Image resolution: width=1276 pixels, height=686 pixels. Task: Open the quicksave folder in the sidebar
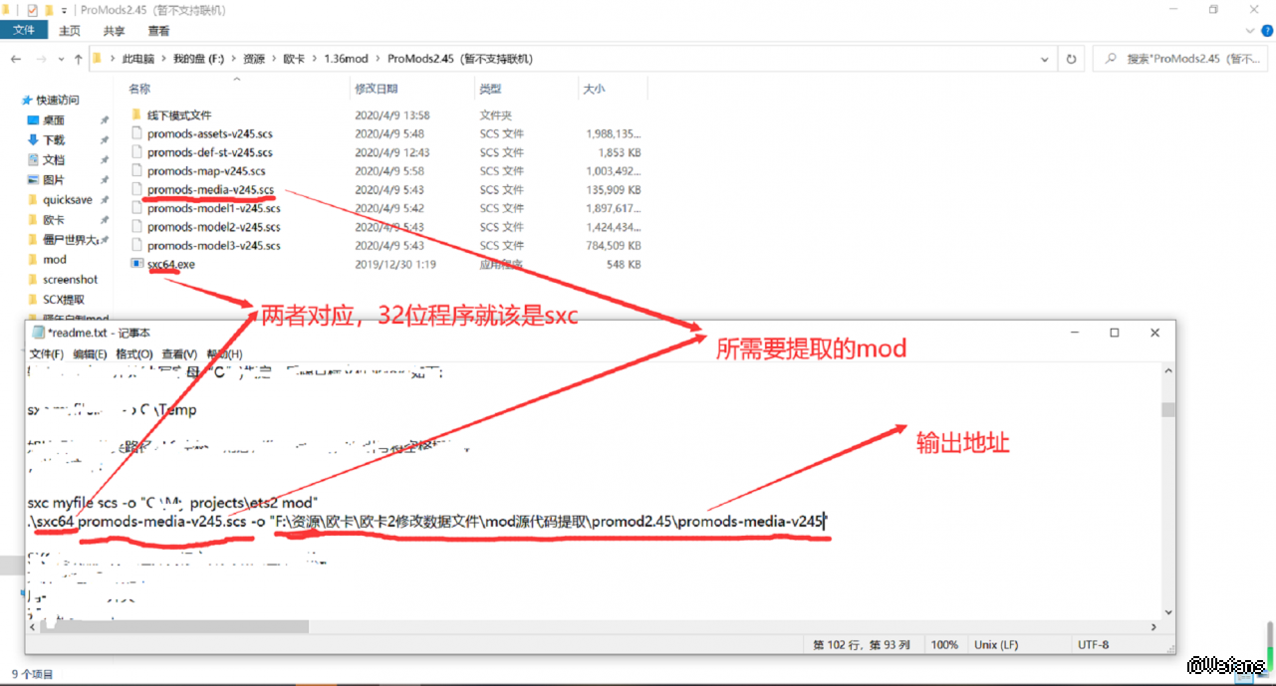[67, 199]
